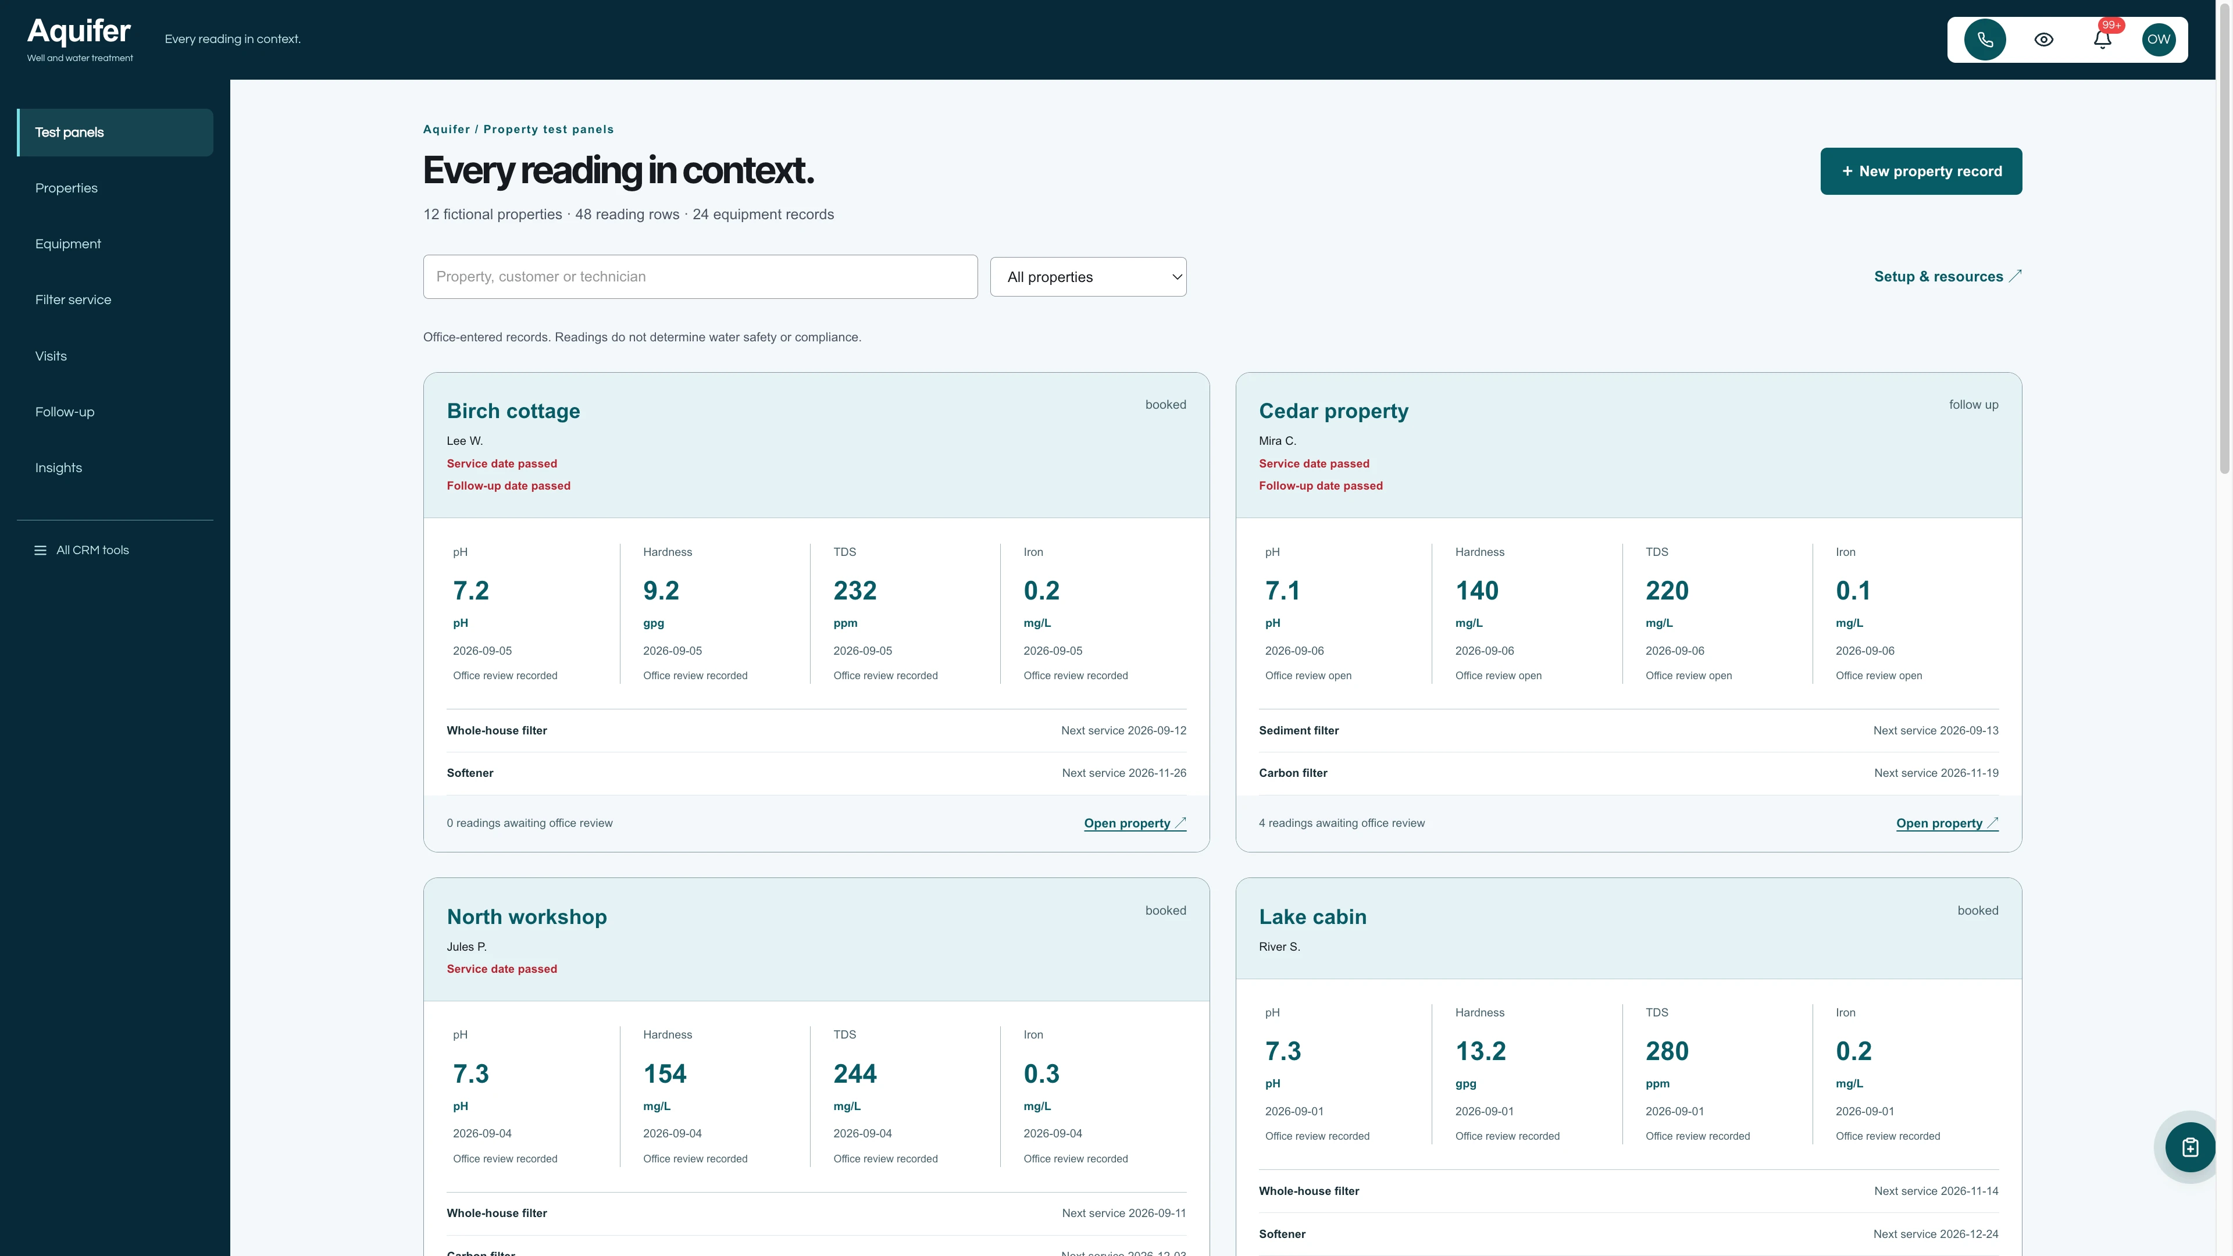The width and height of the screenshot is (2233, 1256).
Task: Click the North workshop card title
Action: pyautogui.click(x=526, y=917)
